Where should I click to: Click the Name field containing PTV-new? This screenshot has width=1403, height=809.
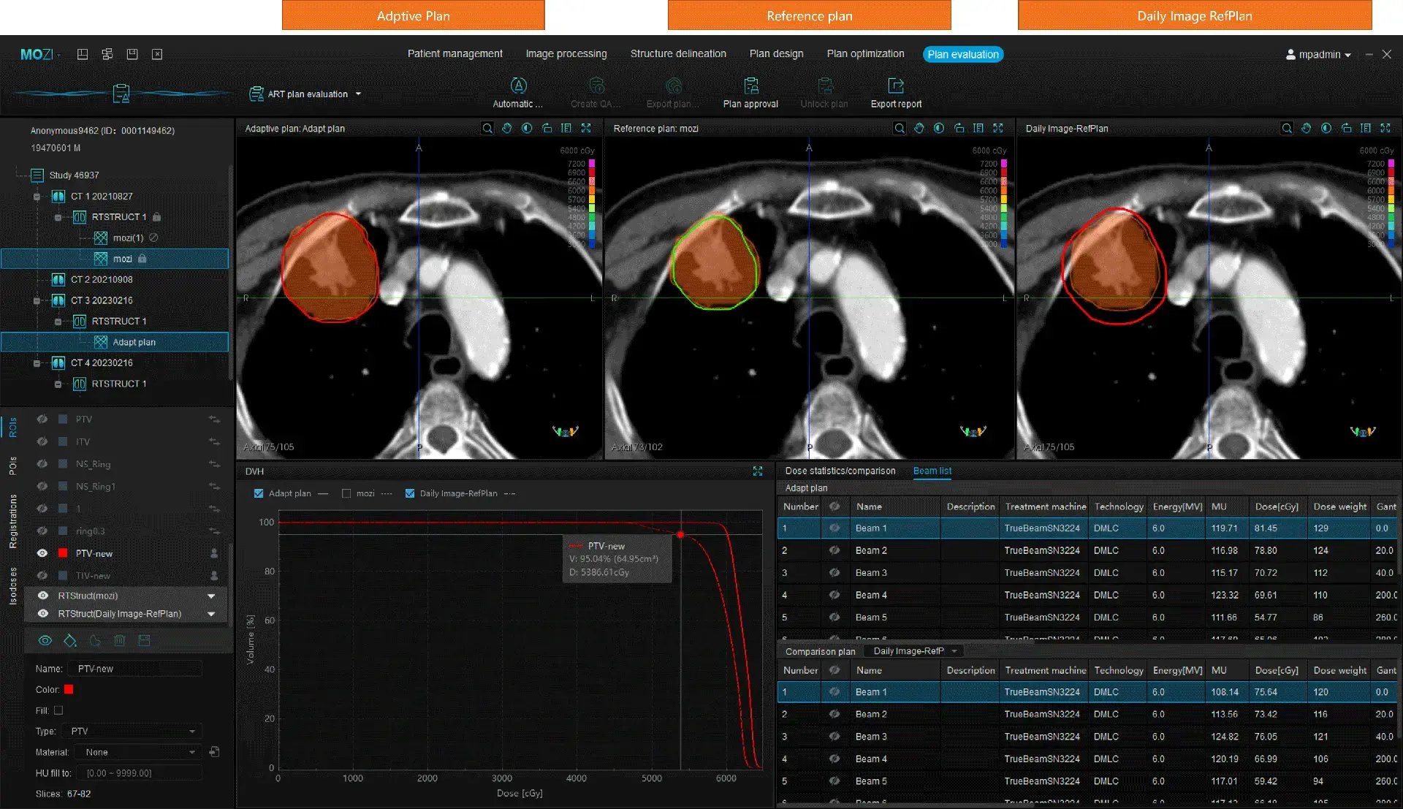(x=135, y=669)
